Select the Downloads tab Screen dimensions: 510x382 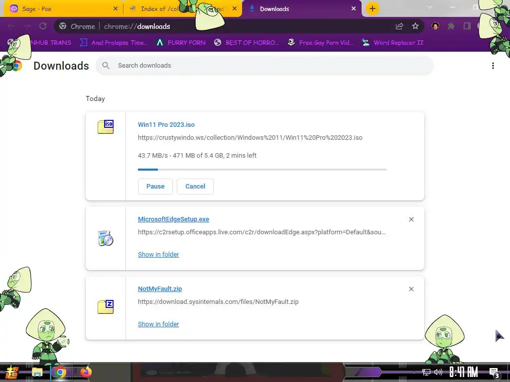[x=301, y=9]
